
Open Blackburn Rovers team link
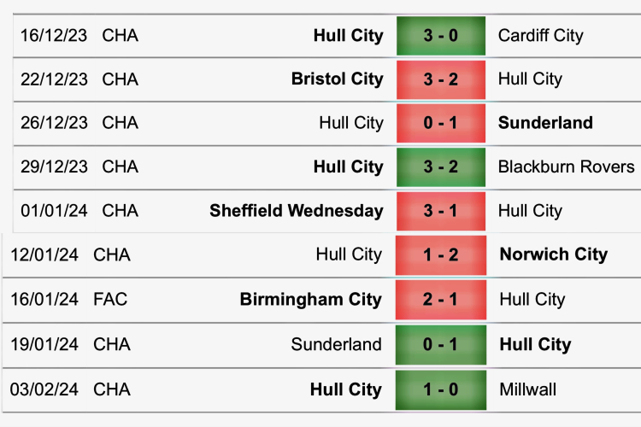(x=566, y=167)
